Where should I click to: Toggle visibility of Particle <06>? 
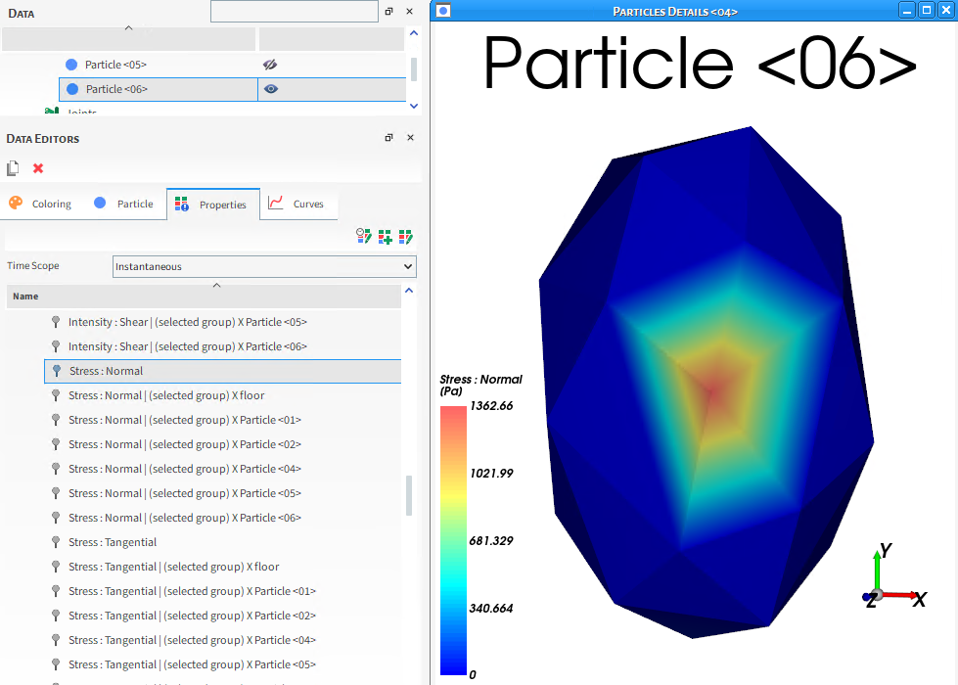tap(270, 88)
